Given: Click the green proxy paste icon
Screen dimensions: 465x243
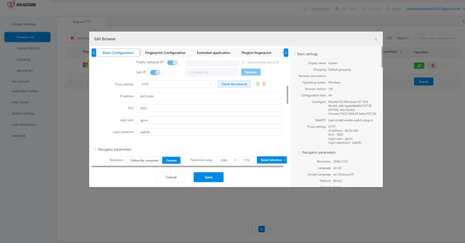Looking at the screenshot, I should coord(258,84).
